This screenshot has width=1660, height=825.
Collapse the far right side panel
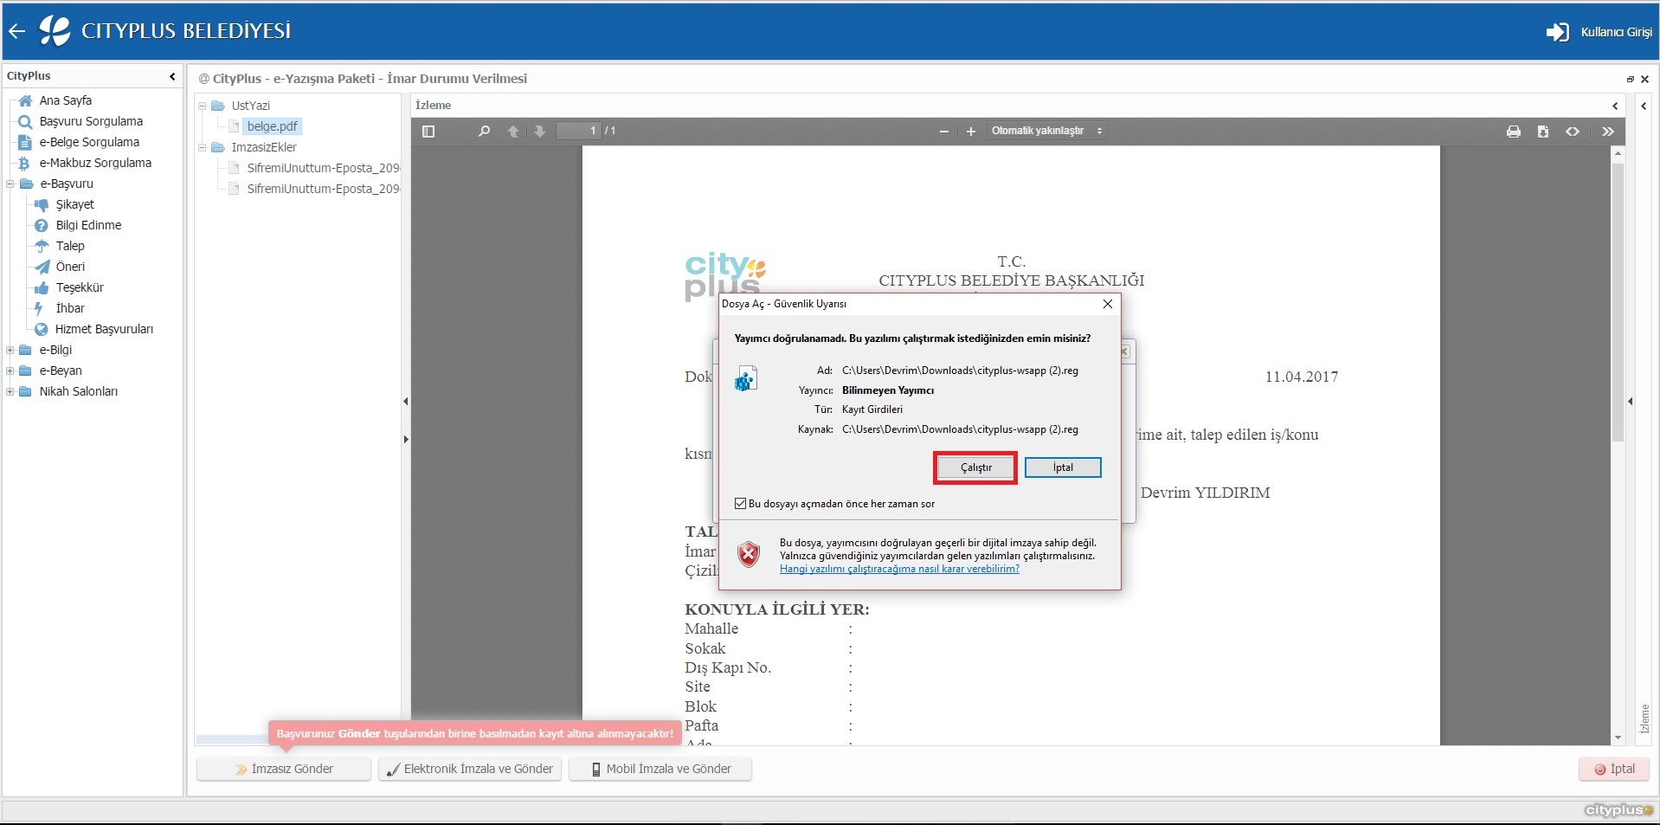[x=1644, y=106]
